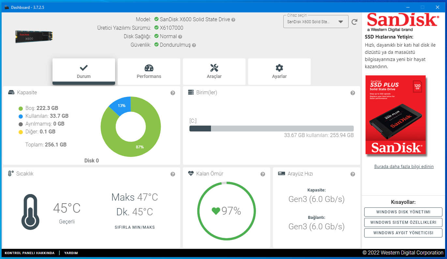Click the help icon beside Güvenlik Dondurulmuş
This screenshot has height=259, width=447.
(194, 45)
